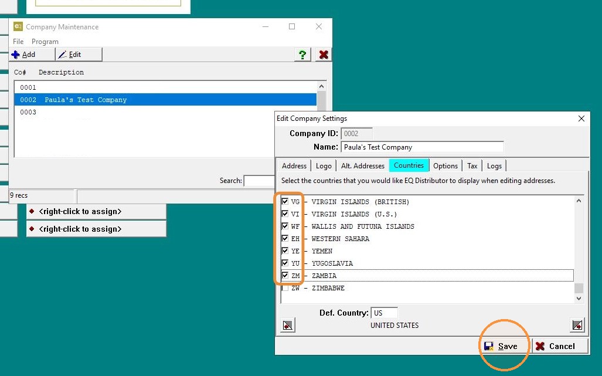Minimize the Company Maintenance window

(266, 26)
